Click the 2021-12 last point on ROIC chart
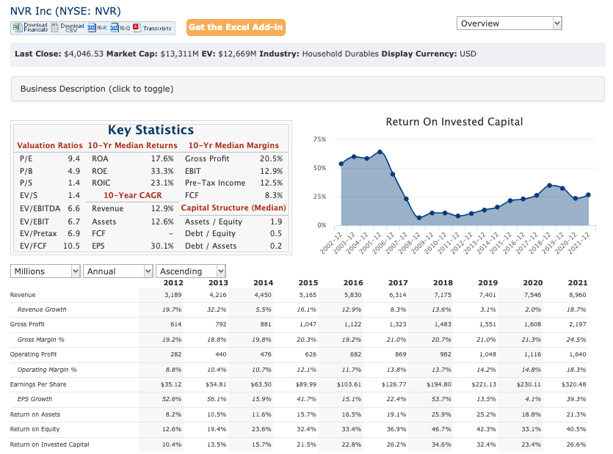The image size is (613, 454). [x=588, y=195]
